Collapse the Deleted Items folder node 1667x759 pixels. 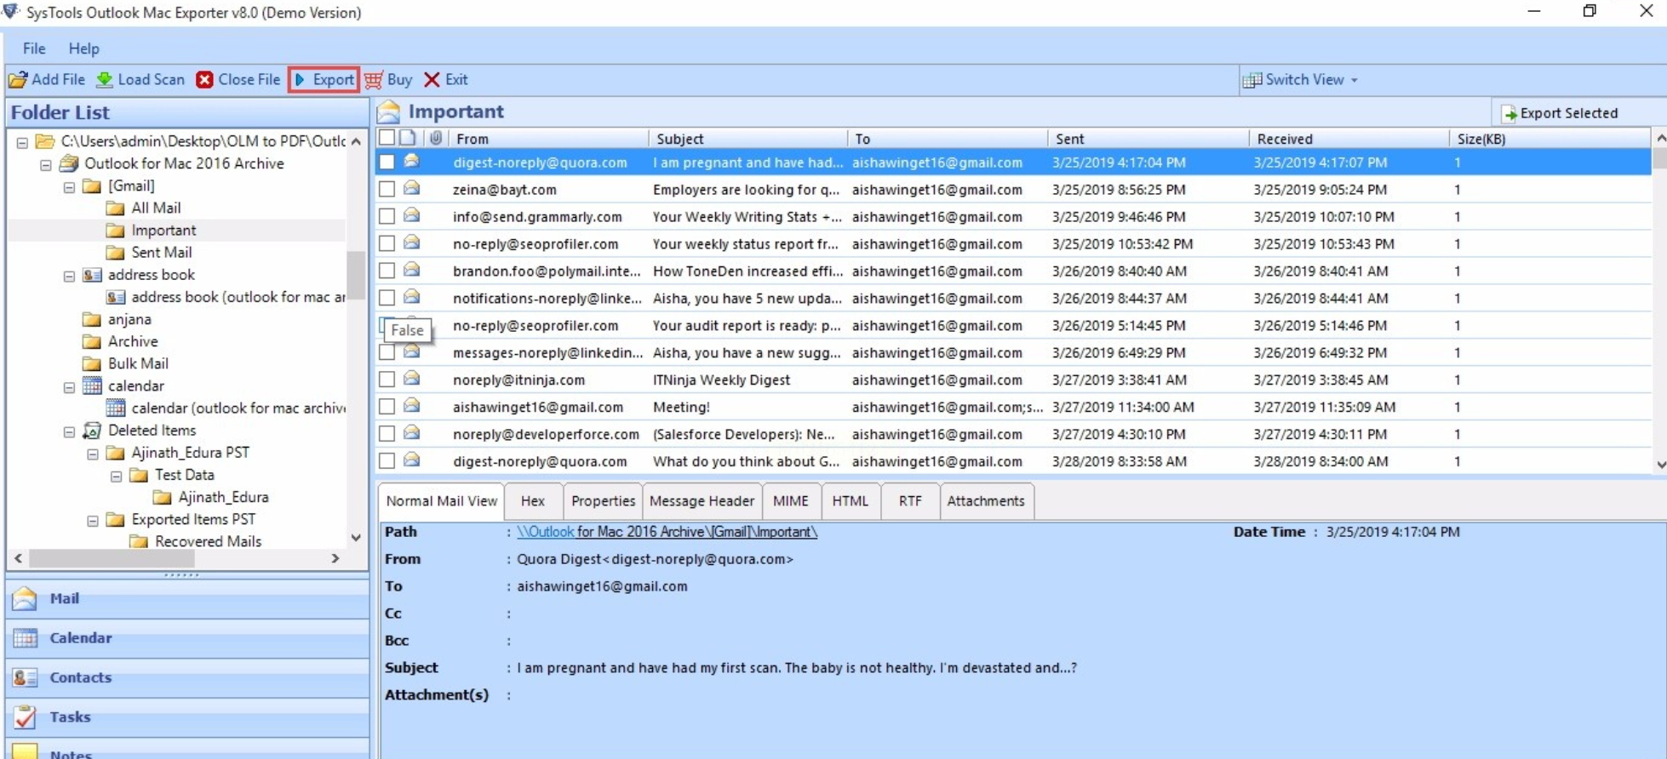tap(69, 431)
